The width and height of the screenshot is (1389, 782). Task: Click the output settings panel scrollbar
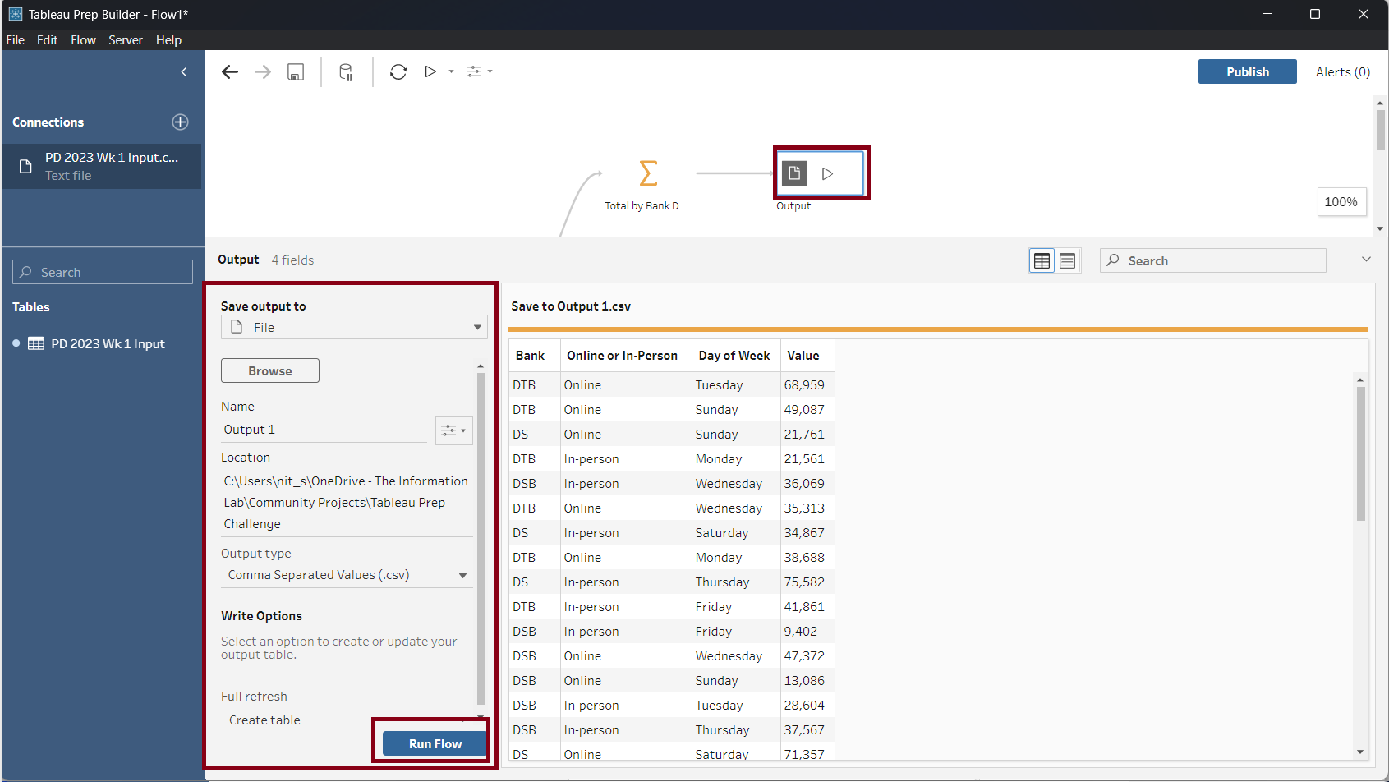pos(481,539)
